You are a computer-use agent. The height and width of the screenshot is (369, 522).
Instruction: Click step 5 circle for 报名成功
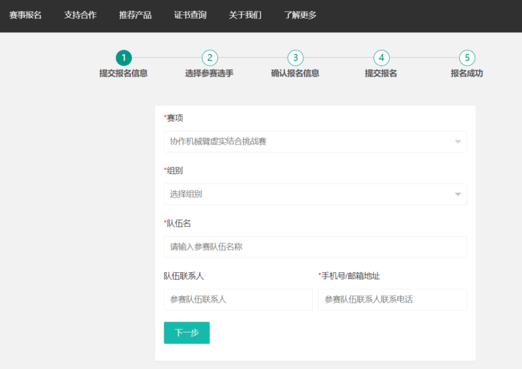(x=467, y=58)
